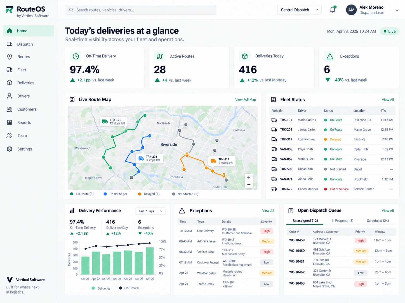This screenshot has width=405, height=303.
Task: Click the TRK-622 vehicle icon in Fleet Status
Action: coord(274,189)
